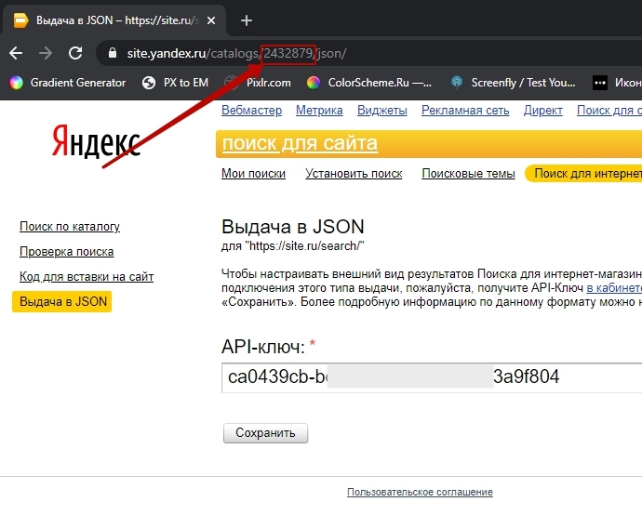
Task: Reload the current page
Action: (75, 53)
